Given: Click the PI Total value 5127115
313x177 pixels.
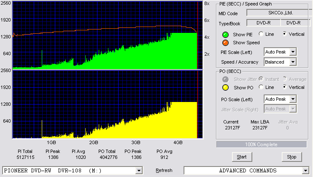Looking at the screenshot, I should [x=25, y=157].
